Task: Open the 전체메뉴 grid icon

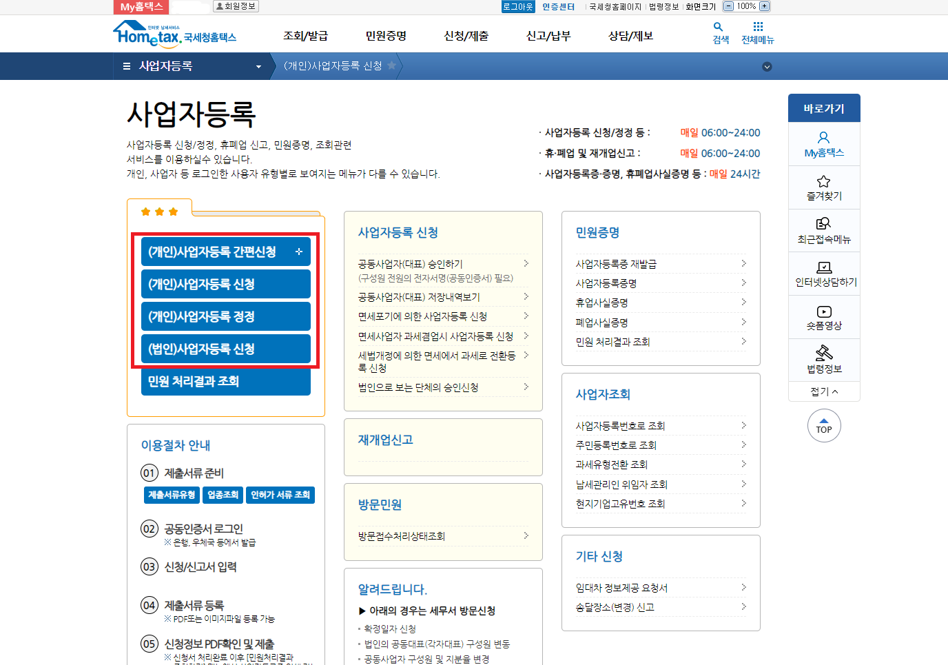Action: [x=758, y=33]
